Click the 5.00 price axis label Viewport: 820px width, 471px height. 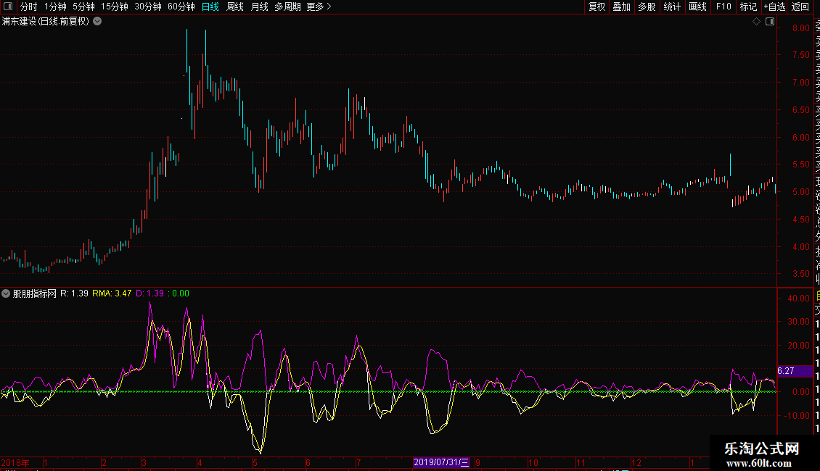pyautogui.click(x=800, y=192)
